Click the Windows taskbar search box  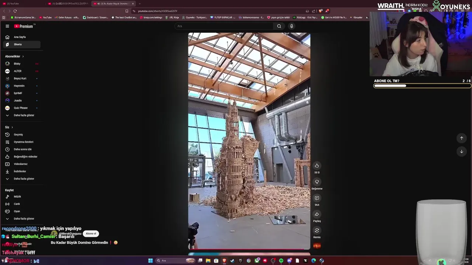[x=175, y=261]
